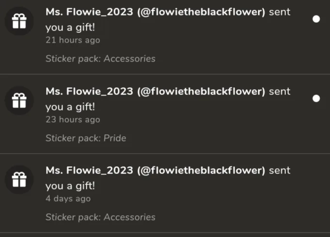The image size is (330, 237).
Task: Open sender name in the 21 hours ago notification
Action: (x=156, y=12)
